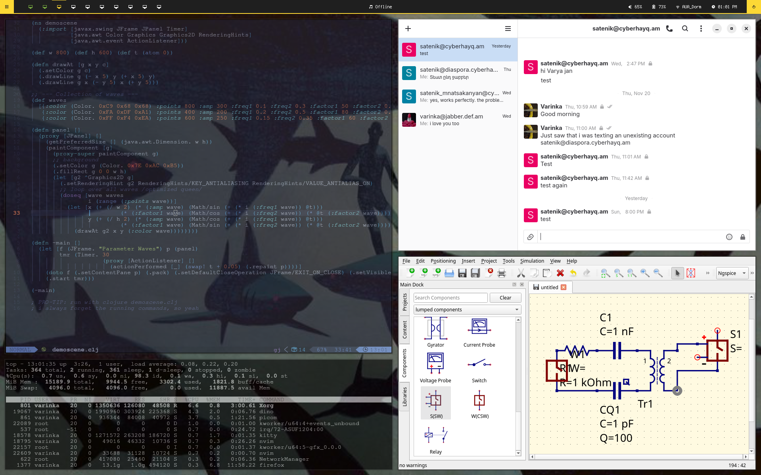761x475 pixels.
Task: Open the satenik_mnatsakanyan conversation
Action: click(458, 96)
